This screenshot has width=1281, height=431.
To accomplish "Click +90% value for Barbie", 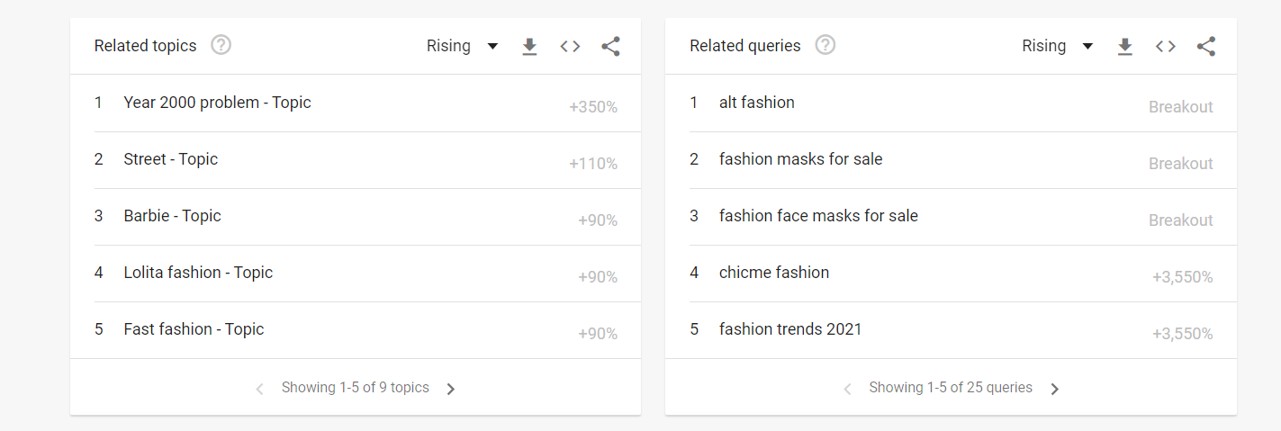I will coord(598,220).
